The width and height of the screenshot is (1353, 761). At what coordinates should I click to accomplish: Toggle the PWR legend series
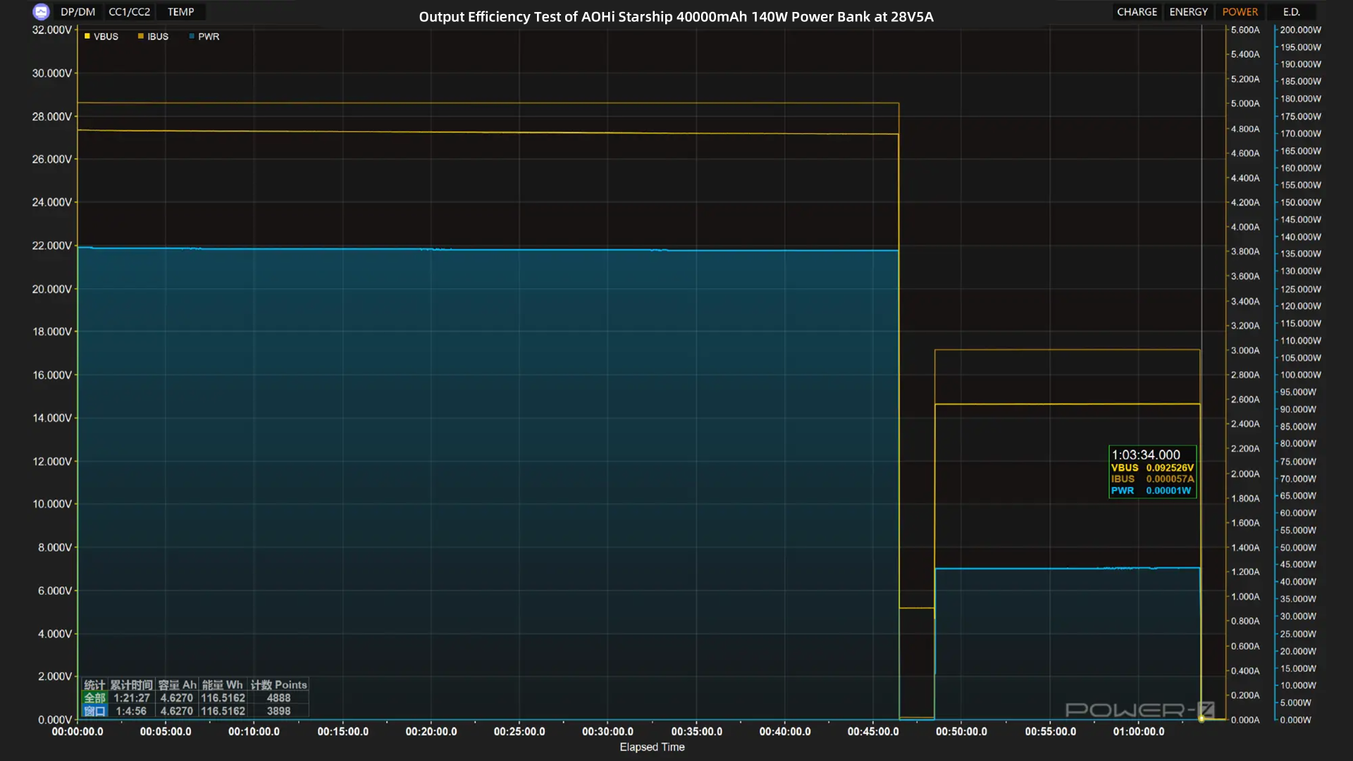pyautogui.click(x=204, y=37)
